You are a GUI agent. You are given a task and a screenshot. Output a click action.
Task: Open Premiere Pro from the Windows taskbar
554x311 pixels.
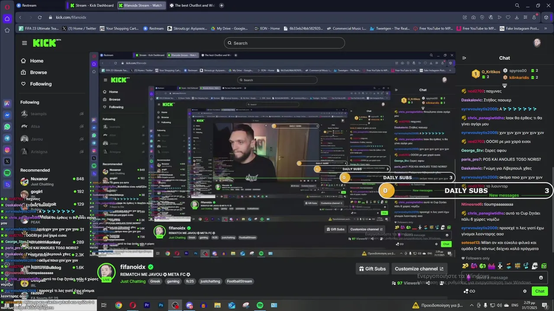click(146, 305)
